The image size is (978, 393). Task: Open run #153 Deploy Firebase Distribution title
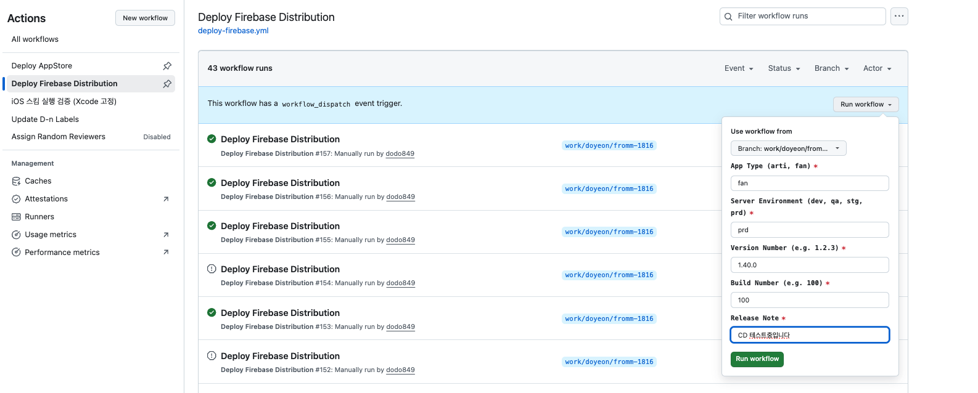(280, 313)
